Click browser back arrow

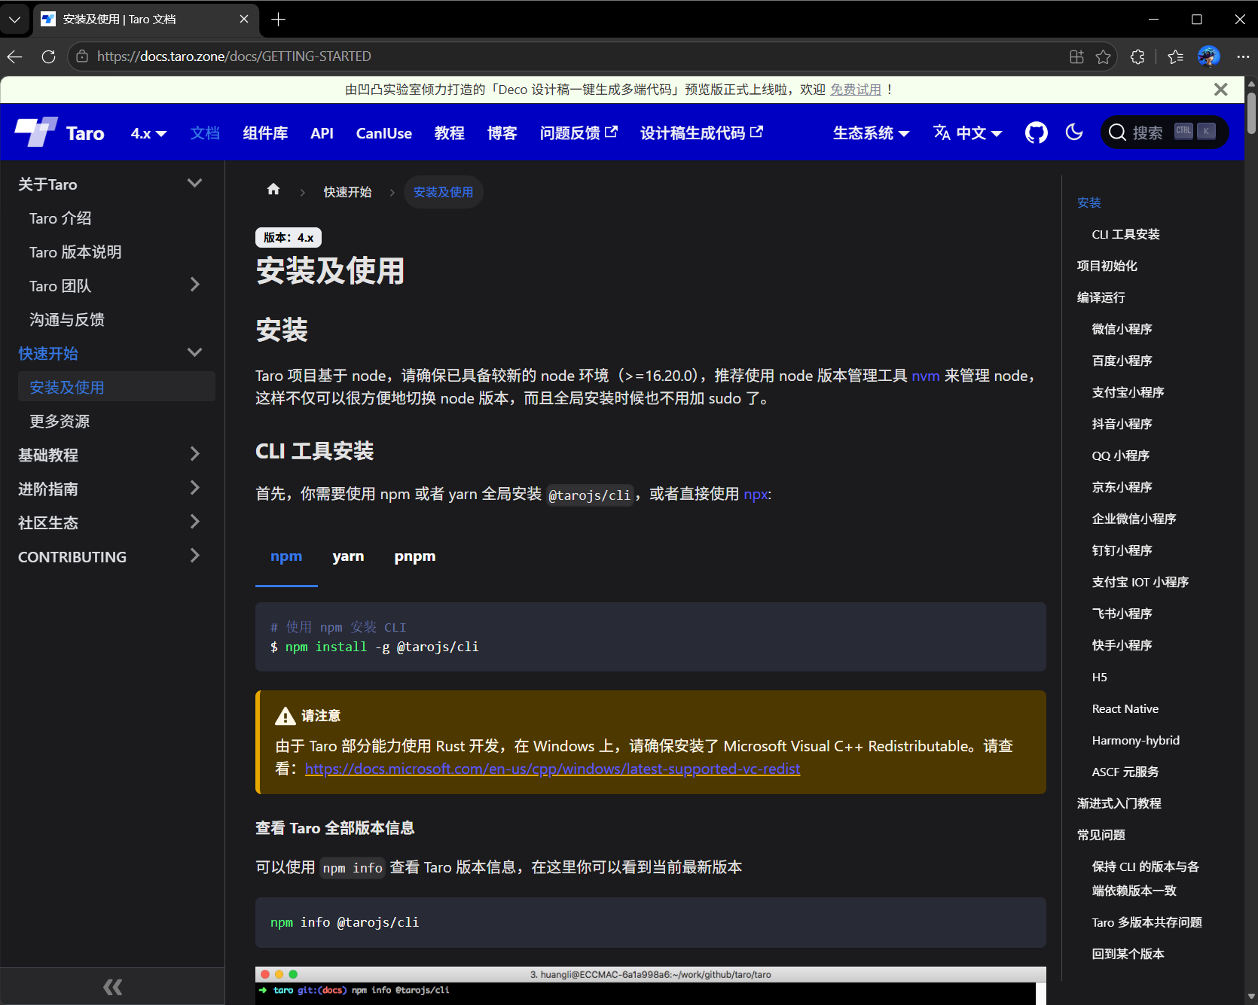coord(15,56)
